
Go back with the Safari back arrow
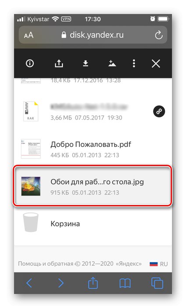pos(29,283)
